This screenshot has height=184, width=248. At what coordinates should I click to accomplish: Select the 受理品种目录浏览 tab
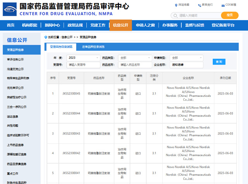60,47
